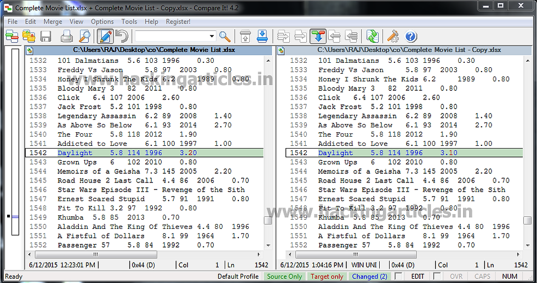537x283 pixels.
Task: Click the Refresh comparison green arrows icon
Action: 372,36
